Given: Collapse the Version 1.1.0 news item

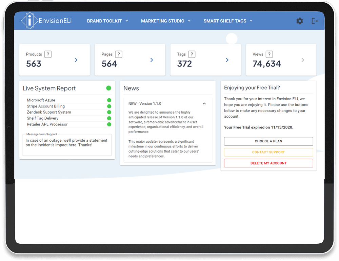Looking at the screenshot, I should (204, 104).
